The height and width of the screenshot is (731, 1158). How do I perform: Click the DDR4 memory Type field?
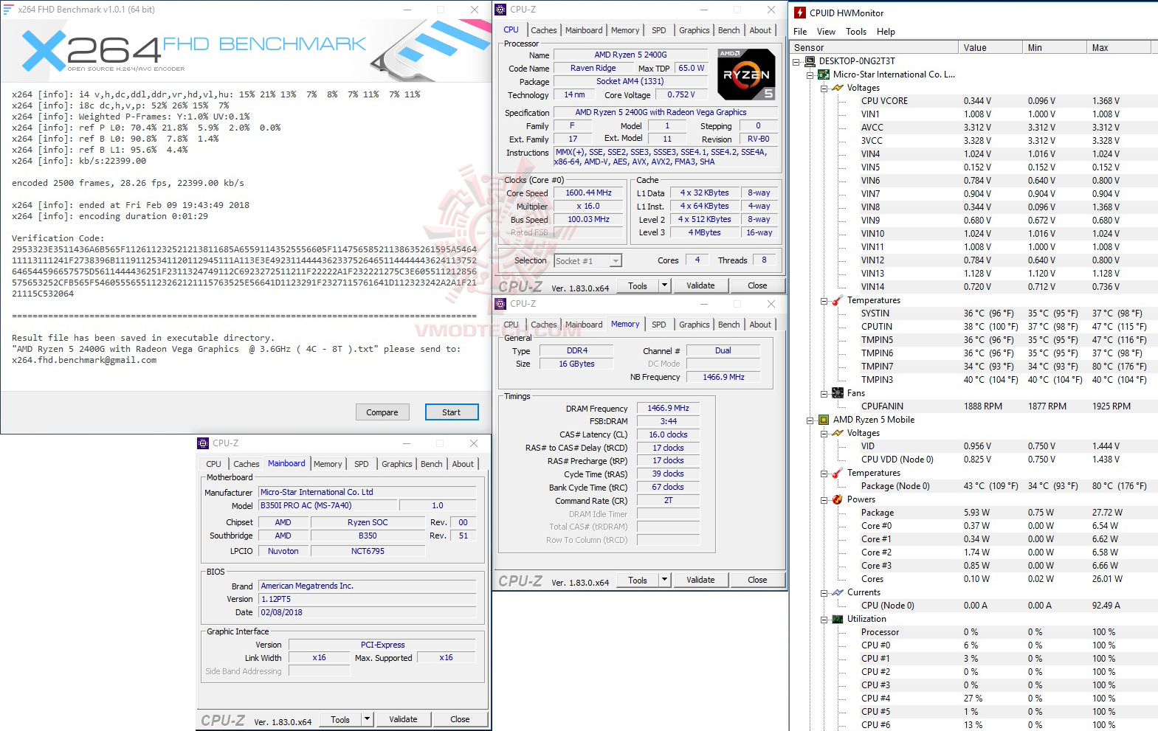click(577, 350)
